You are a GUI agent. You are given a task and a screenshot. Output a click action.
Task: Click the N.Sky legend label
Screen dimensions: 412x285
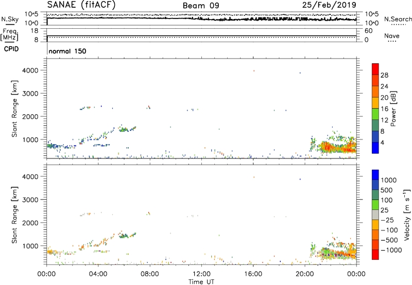[x=10, y=19]
